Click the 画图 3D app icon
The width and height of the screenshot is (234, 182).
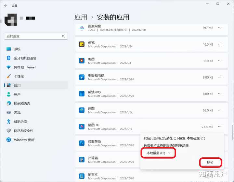82,127
